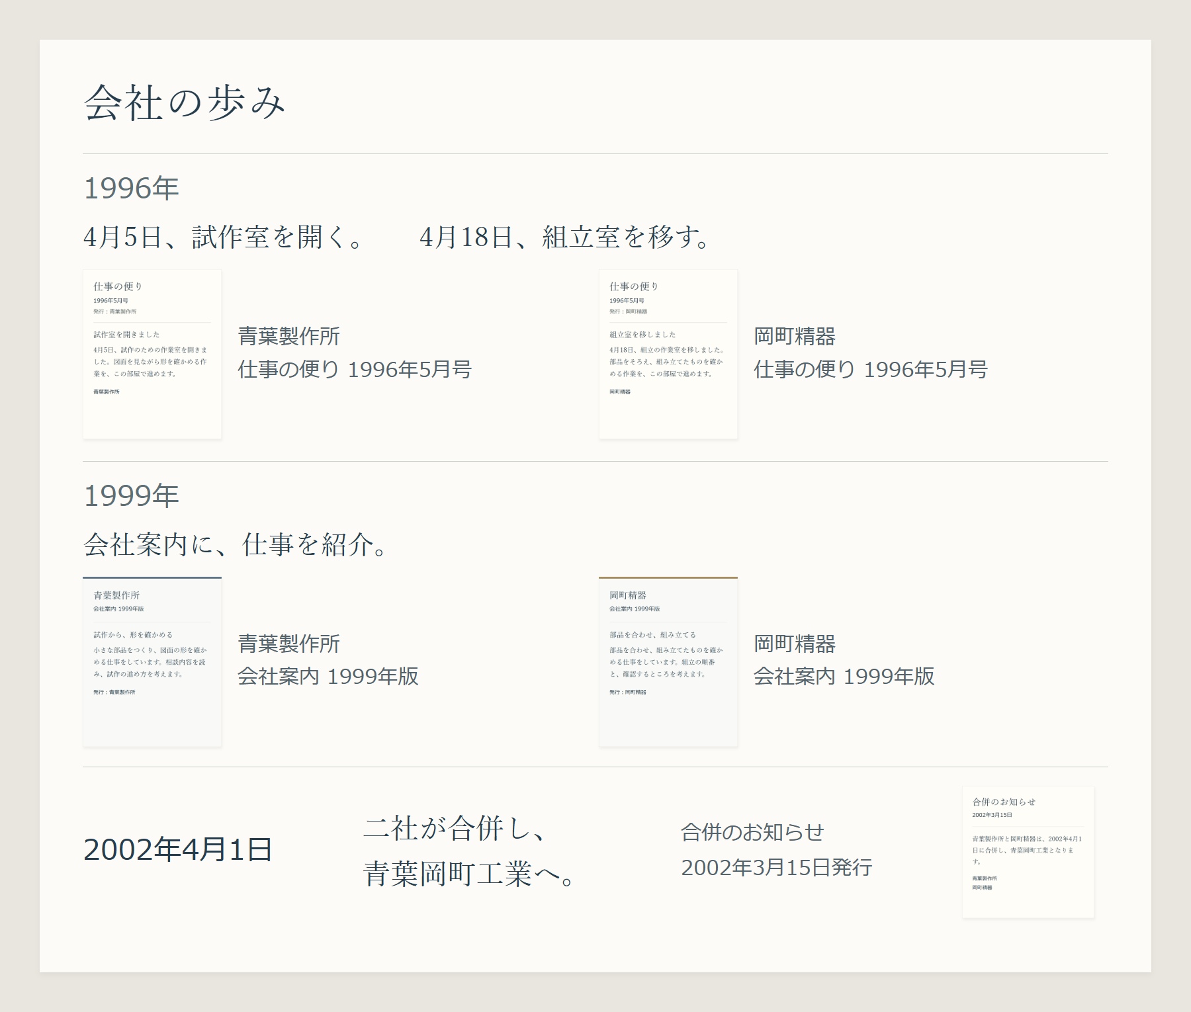
Task: Open the 岡町精器 1996年5月号 newsletter thumbnail
Action: pos(668,354)
